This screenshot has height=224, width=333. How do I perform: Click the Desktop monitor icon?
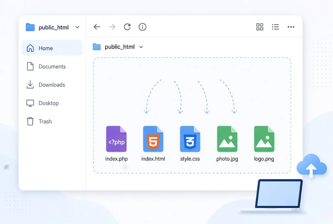coord(30,103)
